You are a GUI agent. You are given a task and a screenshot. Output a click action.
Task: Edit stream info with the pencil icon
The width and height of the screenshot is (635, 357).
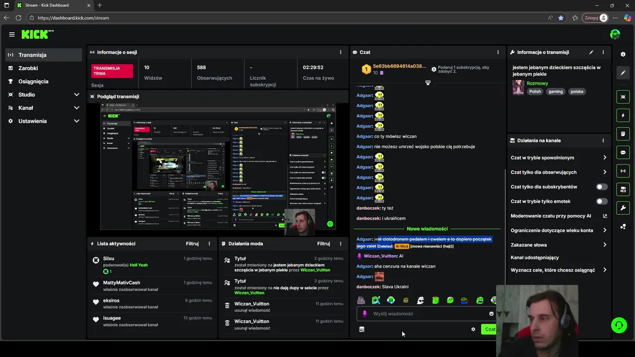[x=591, y=52]
